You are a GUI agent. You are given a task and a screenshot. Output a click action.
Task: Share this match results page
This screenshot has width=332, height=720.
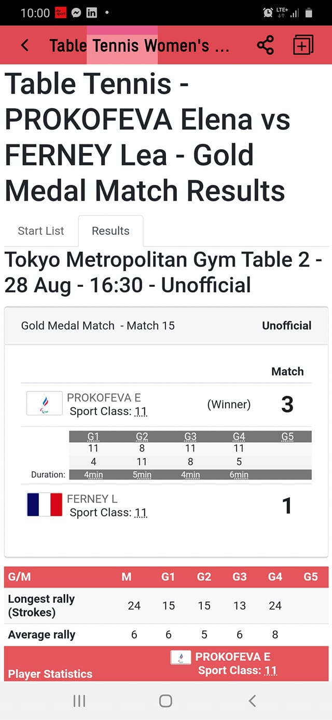click(265, 45)
